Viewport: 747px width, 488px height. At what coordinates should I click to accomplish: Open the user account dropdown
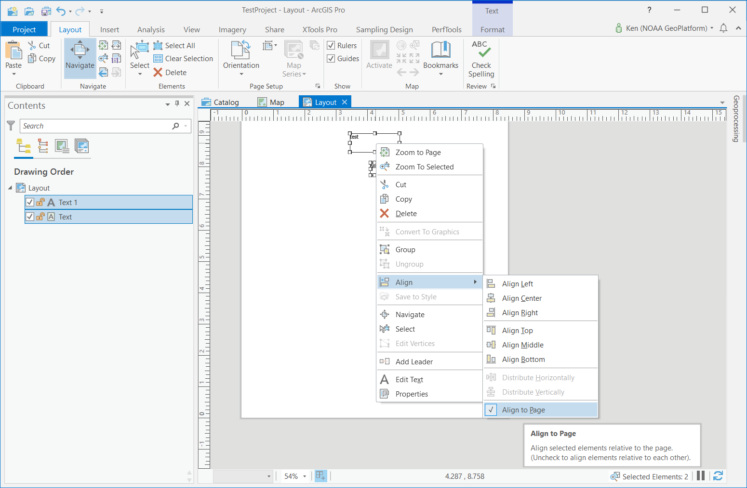(x=712, y=28)
